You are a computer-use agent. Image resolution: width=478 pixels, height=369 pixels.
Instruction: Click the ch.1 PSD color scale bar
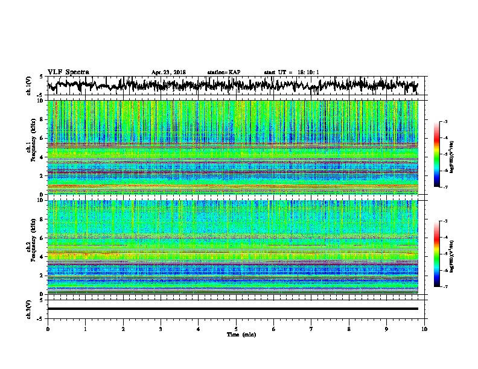(x=437, y=154)
